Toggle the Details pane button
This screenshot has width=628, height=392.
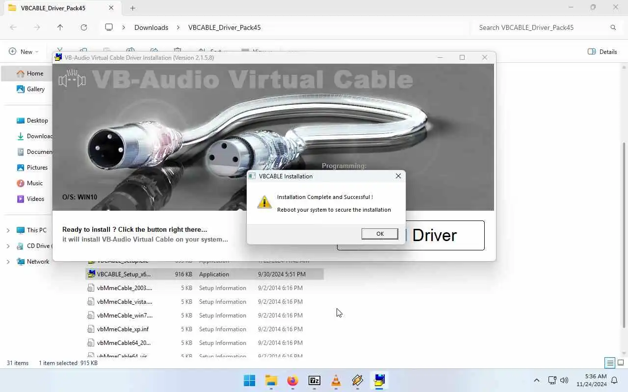(602, 51)
